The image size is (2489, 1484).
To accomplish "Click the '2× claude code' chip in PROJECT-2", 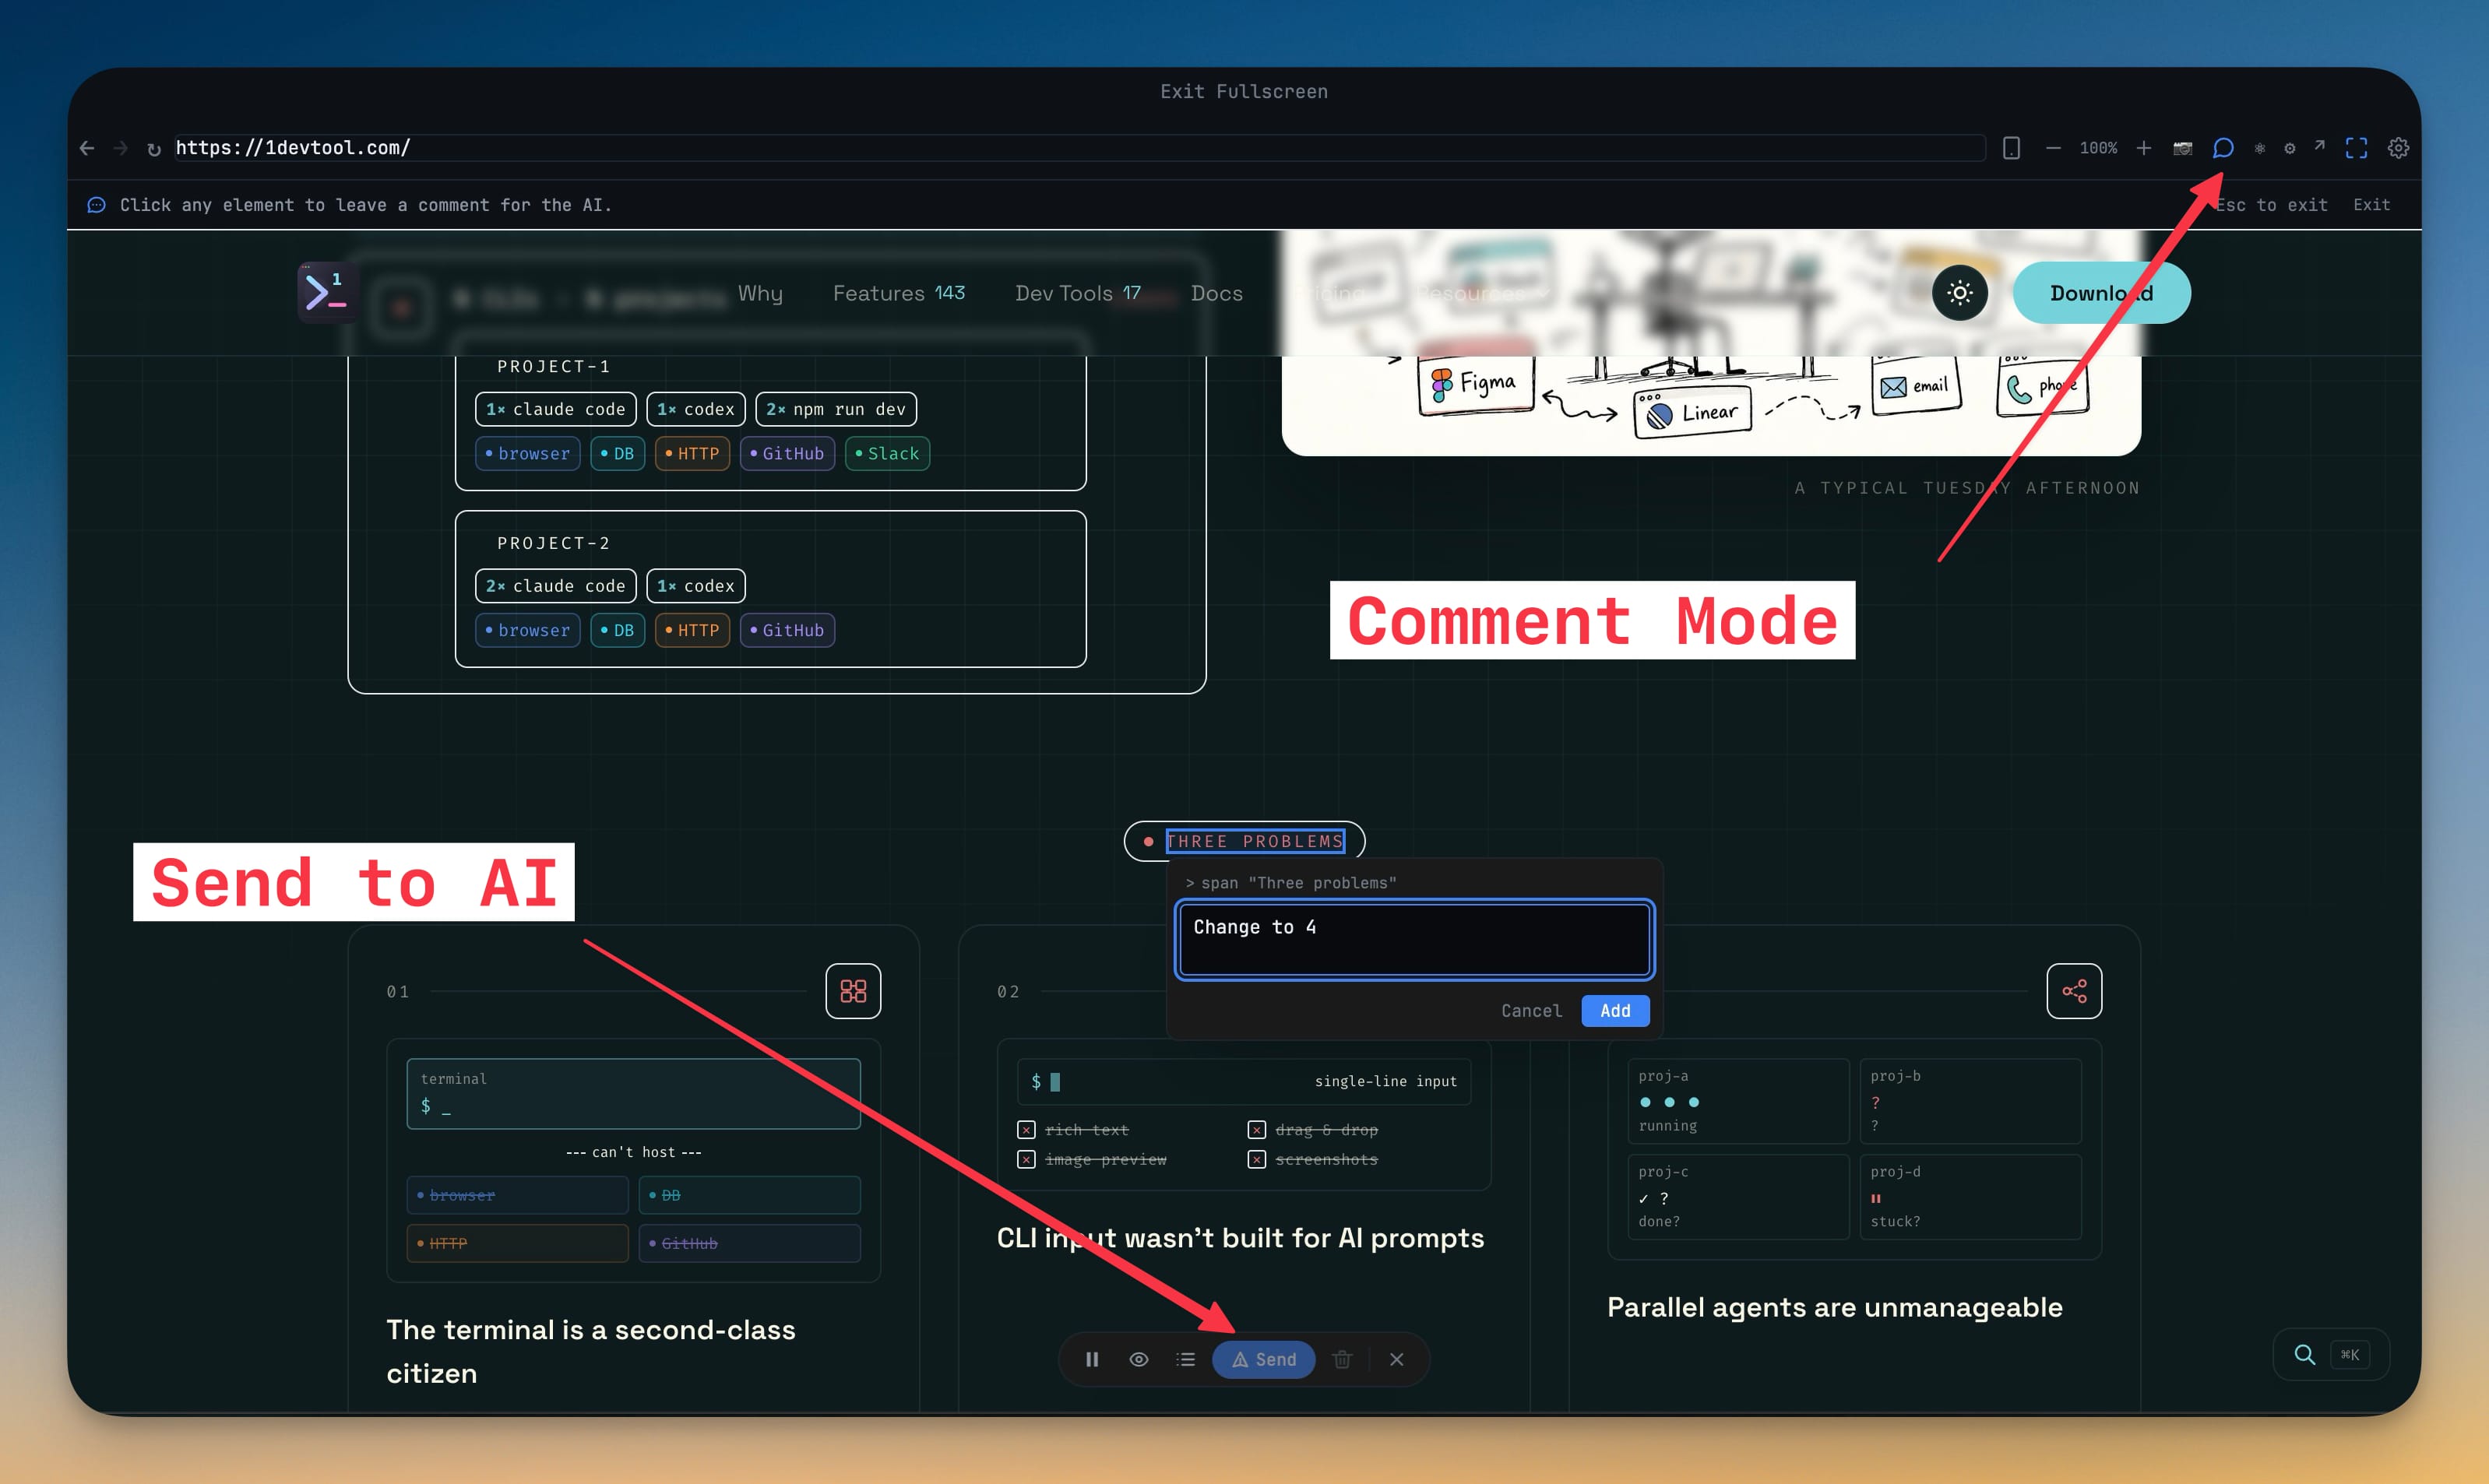I will pos(555,586).
